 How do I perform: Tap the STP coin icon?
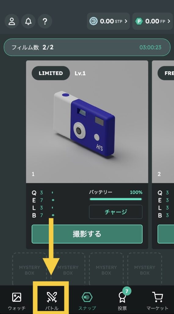(93, 21)
